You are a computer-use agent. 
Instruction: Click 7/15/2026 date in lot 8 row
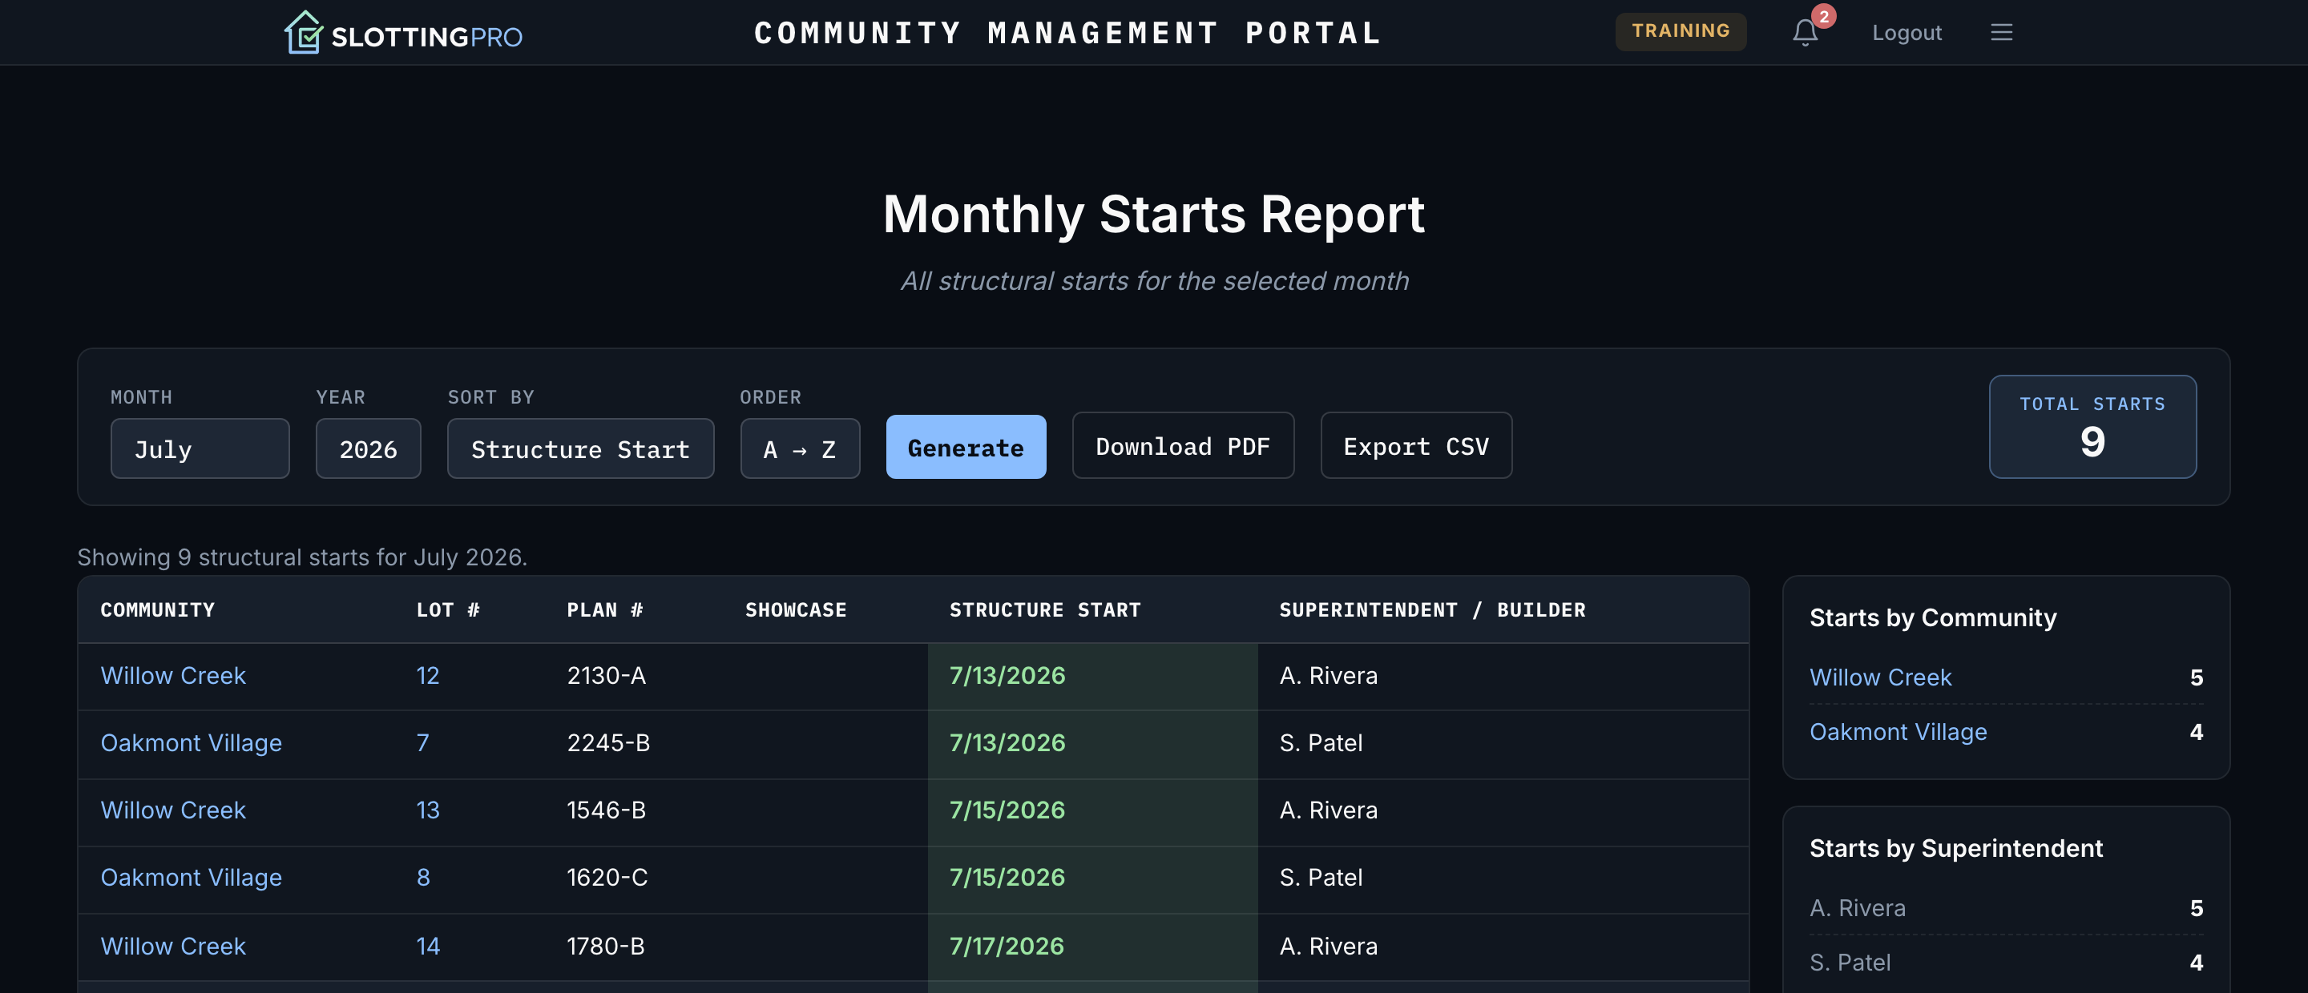[1007, 877]
